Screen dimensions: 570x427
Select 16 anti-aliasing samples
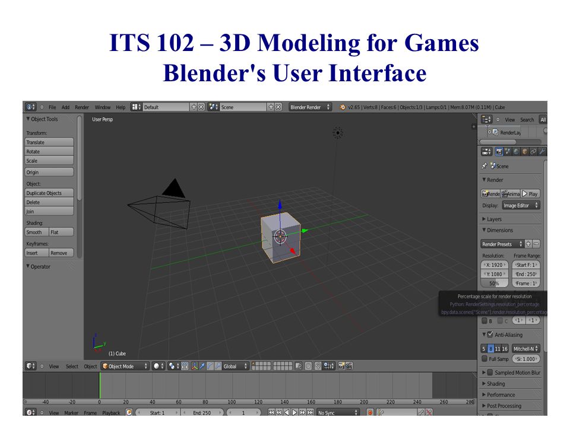click(505, 349)
